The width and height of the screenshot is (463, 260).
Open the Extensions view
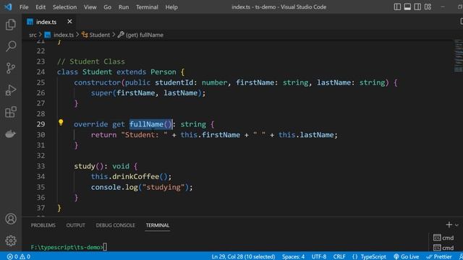point(11,112)
